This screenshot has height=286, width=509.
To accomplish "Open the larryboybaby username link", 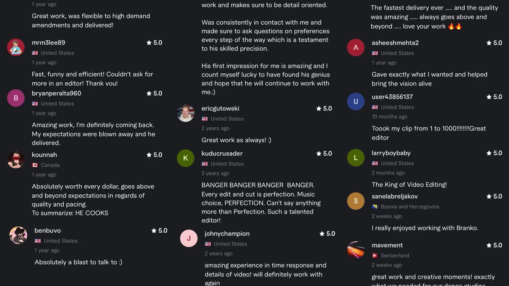I will coord(391,153).
